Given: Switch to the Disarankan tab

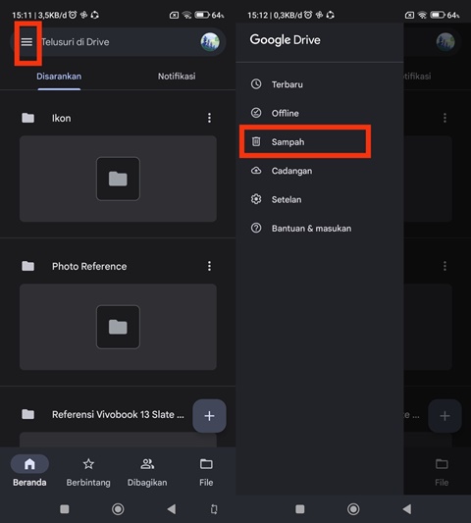Looking at the screenshot, I should click(59, 77).
